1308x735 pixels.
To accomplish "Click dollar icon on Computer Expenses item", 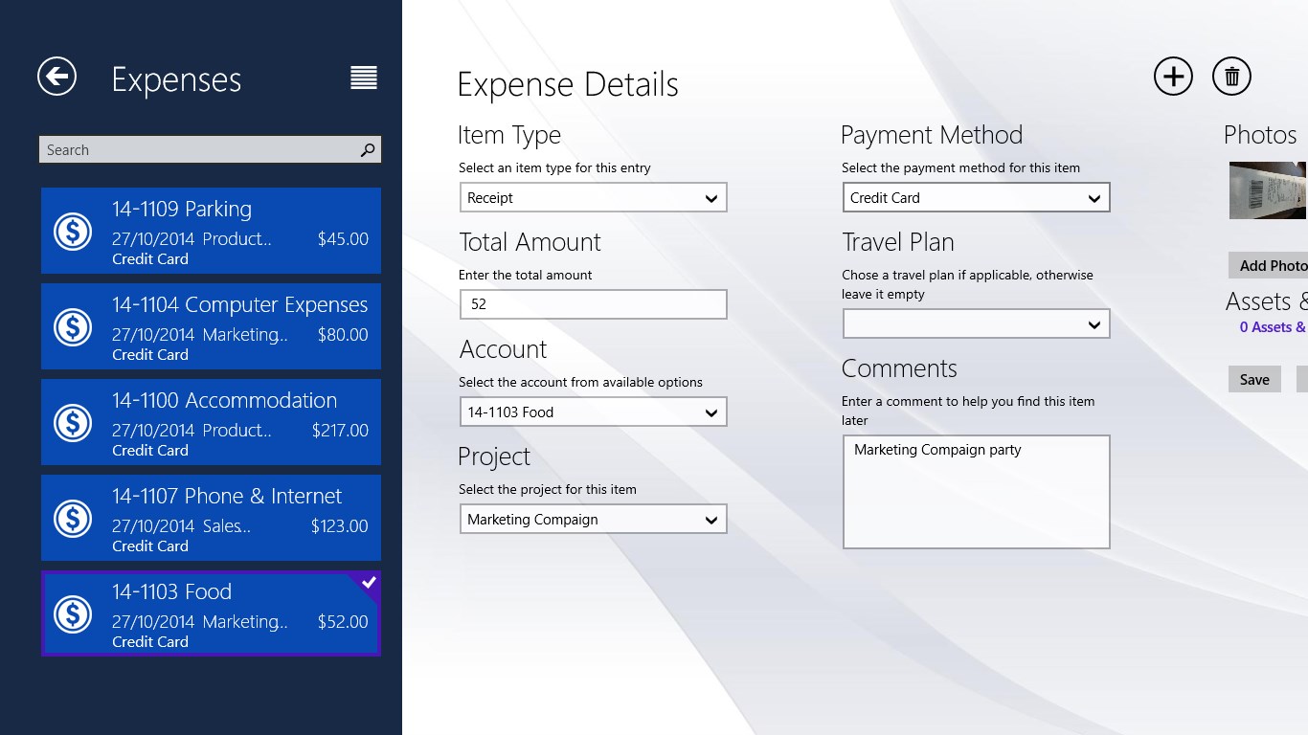I will [x=73, y=326].
